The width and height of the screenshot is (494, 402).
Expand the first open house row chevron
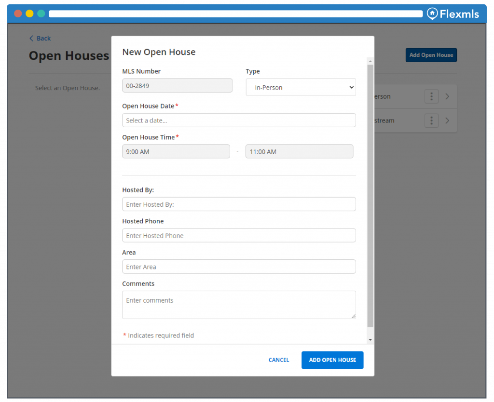point(447,96)
